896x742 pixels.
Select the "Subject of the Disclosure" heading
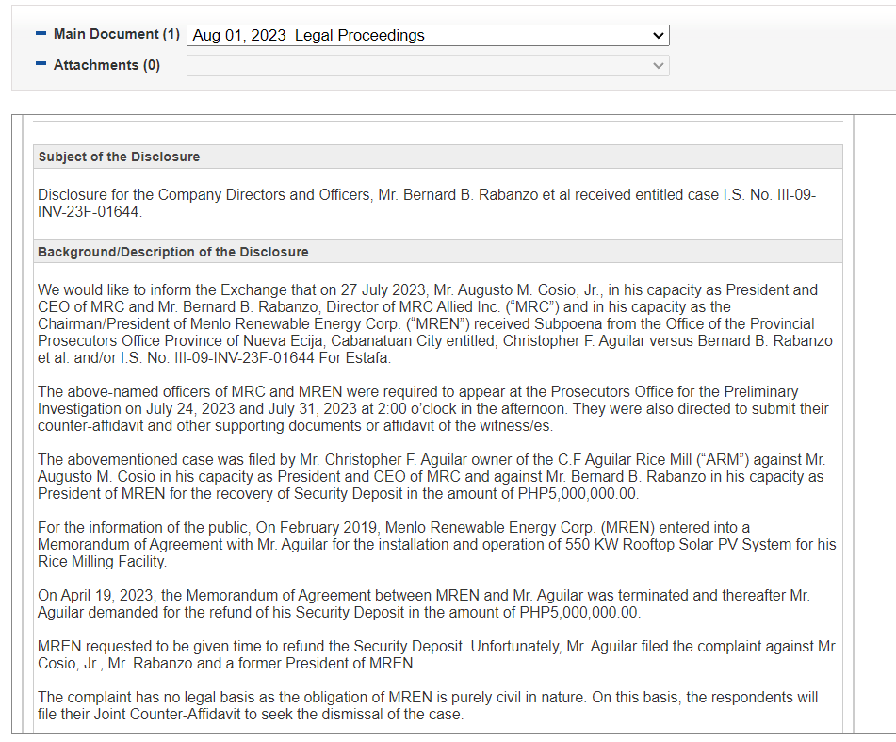[119, 157]
